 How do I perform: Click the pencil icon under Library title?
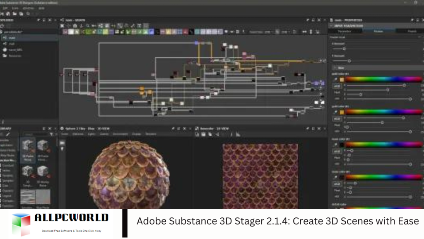point(8,134)
